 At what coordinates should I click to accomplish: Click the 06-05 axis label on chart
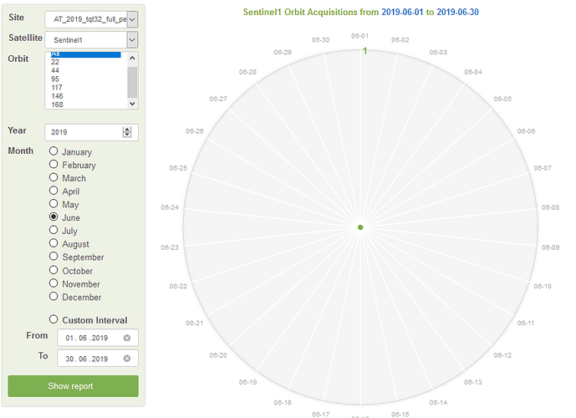502,99
